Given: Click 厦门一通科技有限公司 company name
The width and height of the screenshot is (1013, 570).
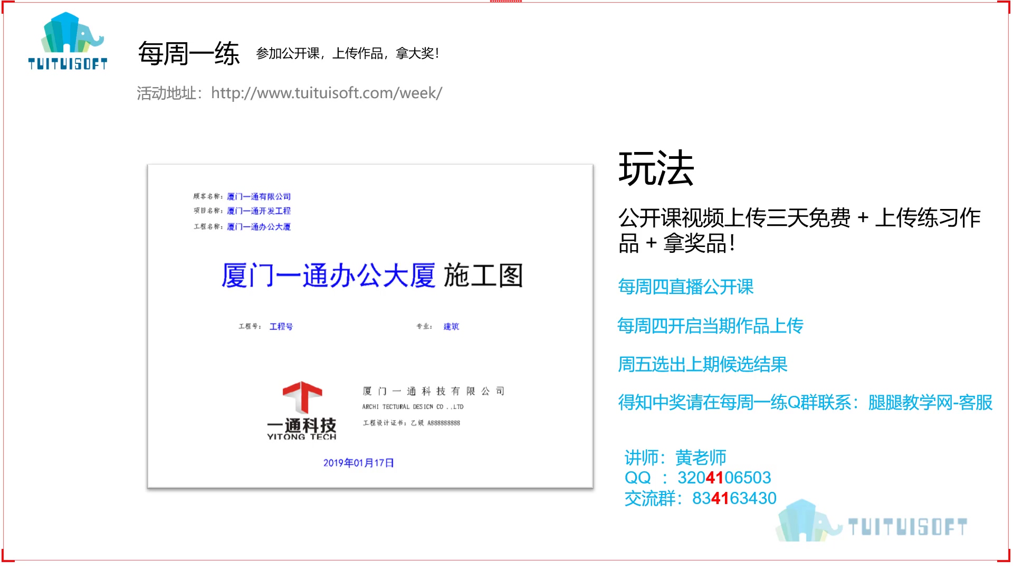Looking at the screenshot, I should point(434,391).
